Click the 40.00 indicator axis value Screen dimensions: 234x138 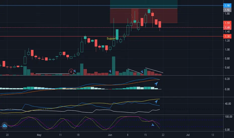point(228,104)
